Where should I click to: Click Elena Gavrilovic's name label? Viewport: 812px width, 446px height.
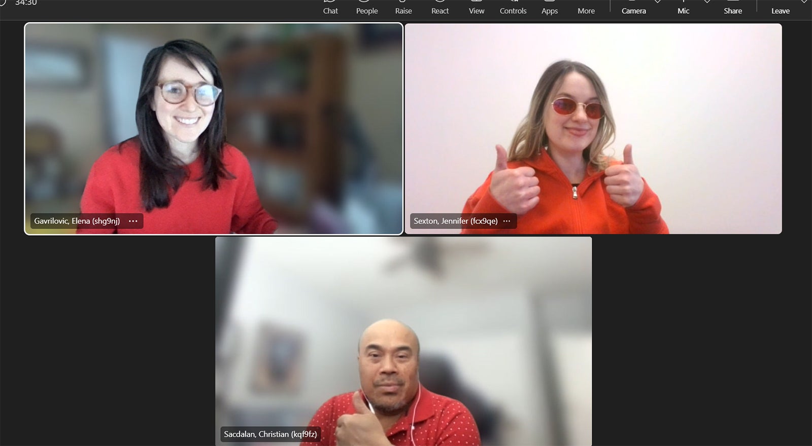[x=77, y=221]
